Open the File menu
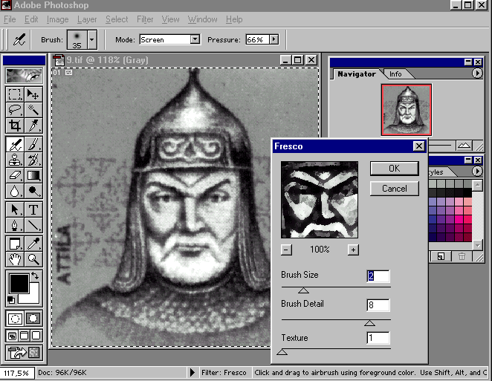This screenshot has height=381, width=492. [10, 19]
